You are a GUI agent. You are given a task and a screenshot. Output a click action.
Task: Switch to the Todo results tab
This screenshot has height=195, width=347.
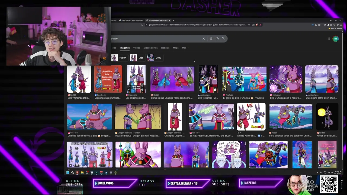pyautogui.click(x=114, y=48)
